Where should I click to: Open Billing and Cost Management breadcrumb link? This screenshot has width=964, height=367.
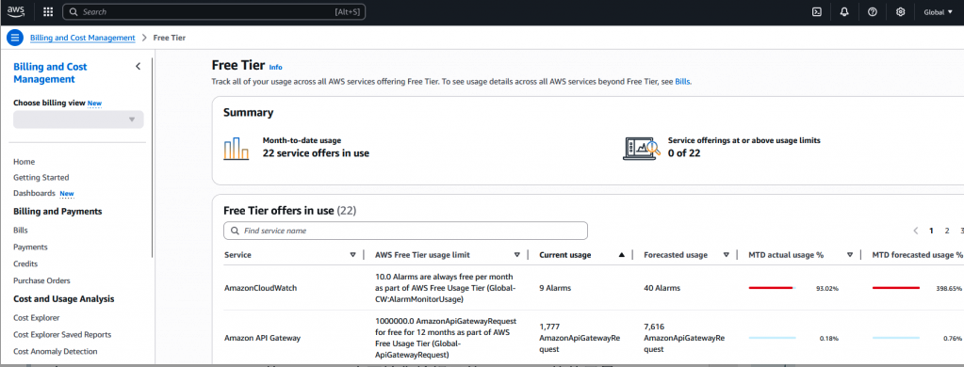point(82,38)
